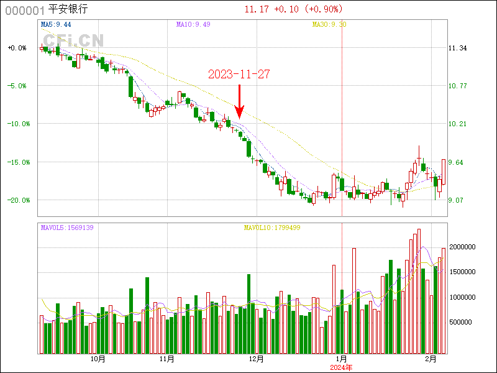Click the 9.07 price axis value
Screen dimensions: 497x373
coord(457,200)
